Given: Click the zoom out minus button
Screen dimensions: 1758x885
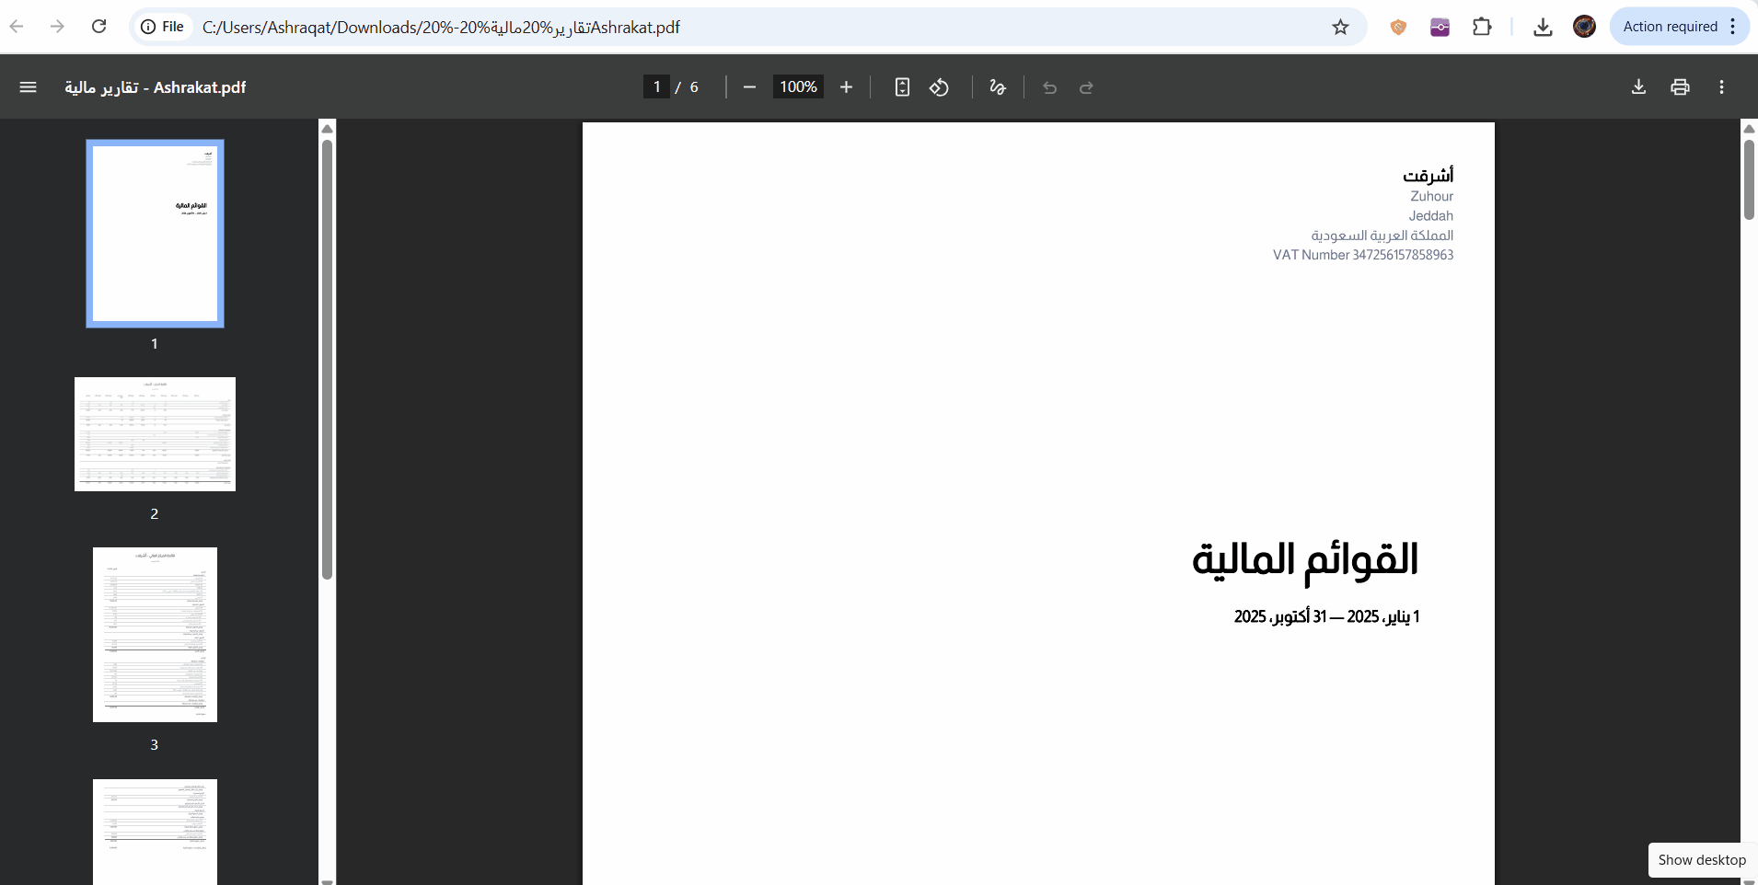Looking at the screenshot, I should pyautogui.click(x=749, y=87).
